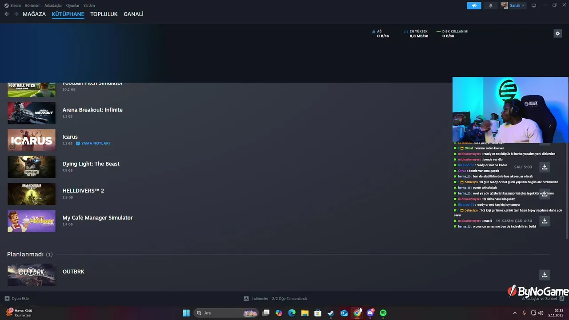Select OUTBRK title text

pyautogui.click(x=73, y=272)
